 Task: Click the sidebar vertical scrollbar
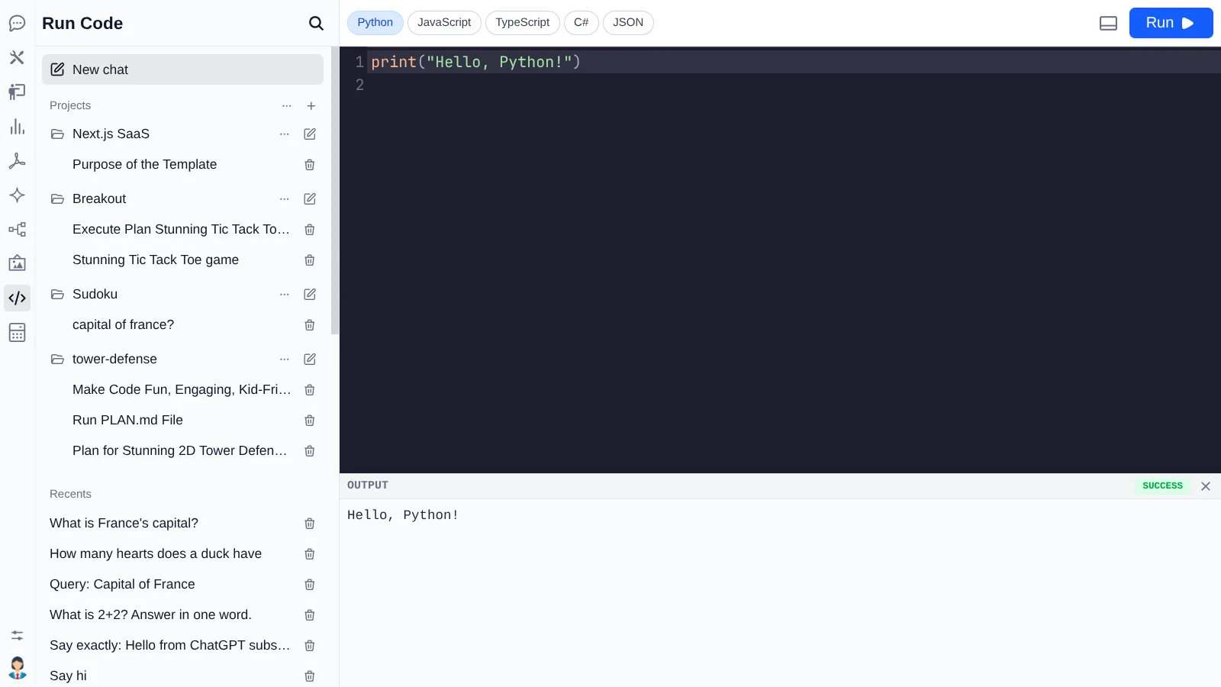[335, 191]
